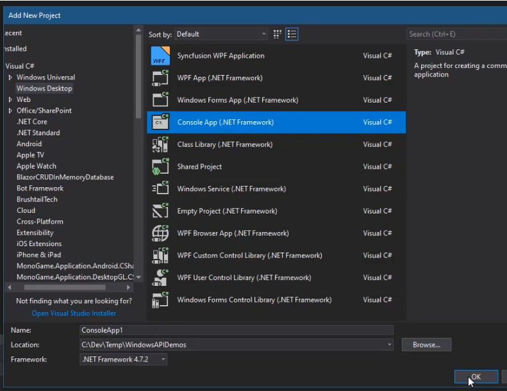This screenshot has width=507, height=391.
Task: Select the Android category
Action: [29, 144]
